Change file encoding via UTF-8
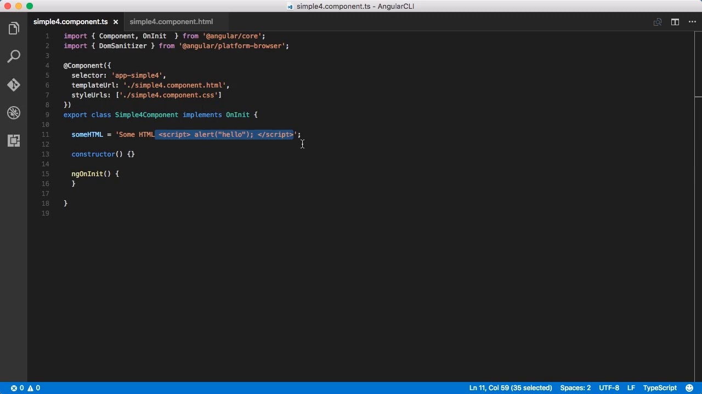The height and width of the screenshot is (394, 702). (609, 388)
